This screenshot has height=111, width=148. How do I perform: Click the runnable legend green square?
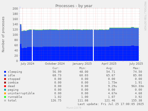[x=5, y=97]
